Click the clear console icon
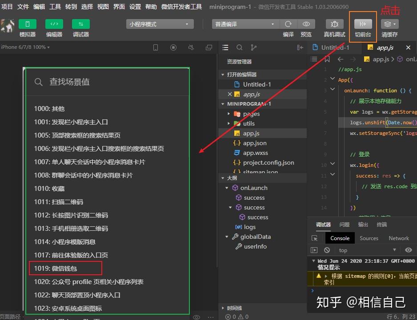This screenshot has width=417, height=320. coord(327,250)
